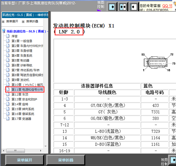Click the page icon beside 第1章 一般信息
The height and width of the screenshot is (166, 176).
click(8, 41)
